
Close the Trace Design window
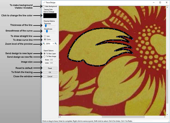click(x=167, y=2)
